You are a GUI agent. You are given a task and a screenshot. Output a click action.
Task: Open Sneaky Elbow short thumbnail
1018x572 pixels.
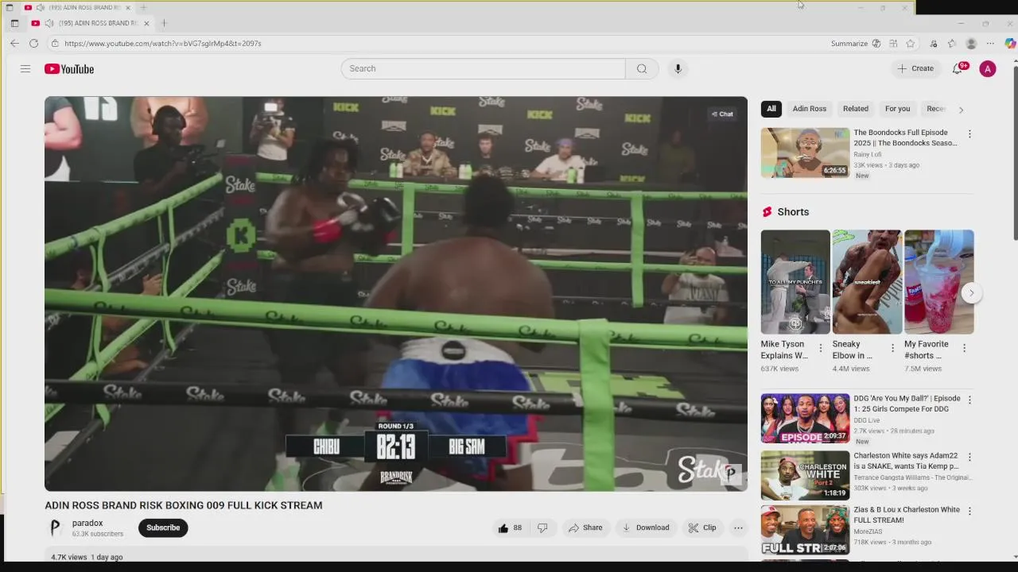pyautogui.click(x=867, y=282)
